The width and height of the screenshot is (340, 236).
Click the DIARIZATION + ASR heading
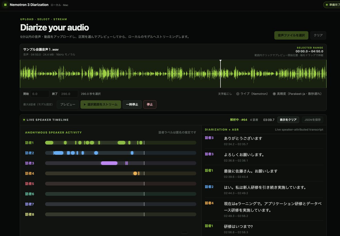tap(222, 130)
